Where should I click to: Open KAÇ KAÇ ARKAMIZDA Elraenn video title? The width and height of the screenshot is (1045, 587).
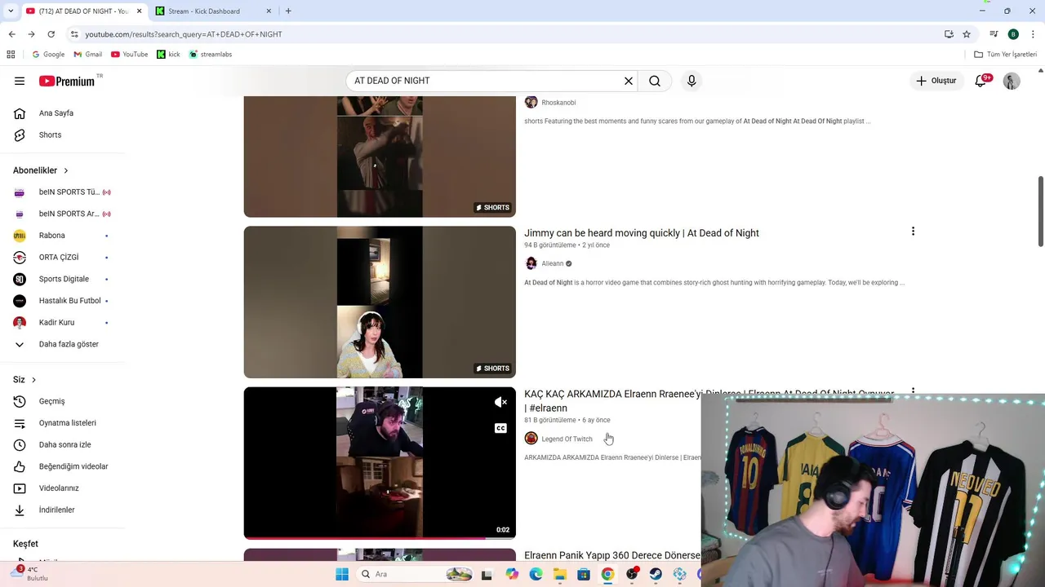709,400
